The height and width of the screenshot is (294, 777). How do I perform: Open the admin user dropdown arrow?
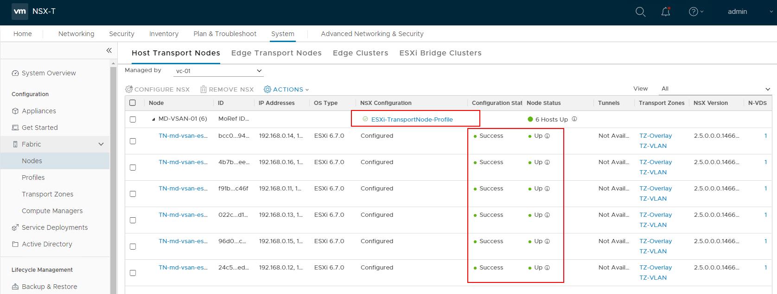click(x=771, y=12)
